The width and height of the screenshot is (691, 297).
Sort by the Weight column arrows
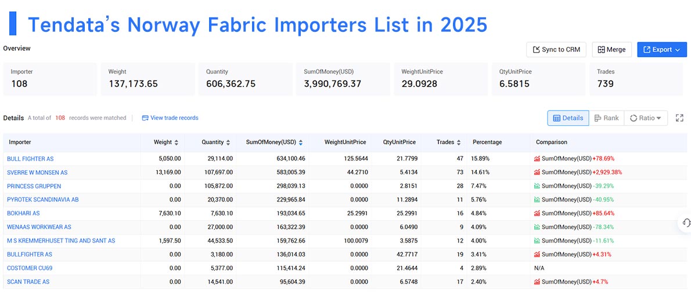[x=177, y=142]
